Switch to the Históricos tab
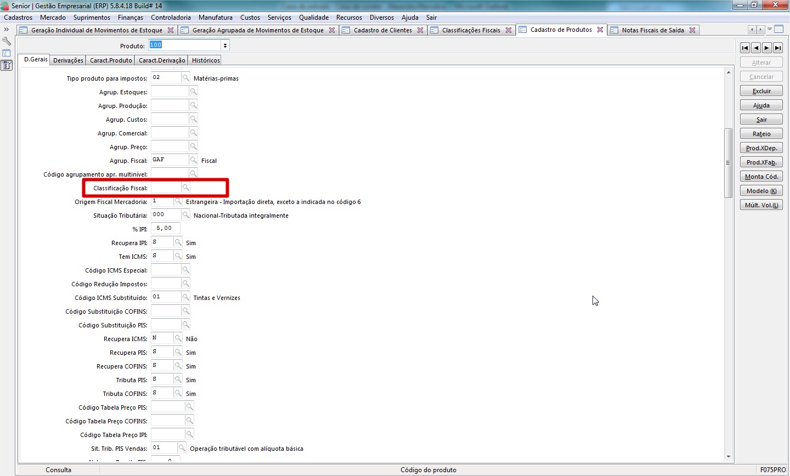790x476 pixels. (206, 60)
